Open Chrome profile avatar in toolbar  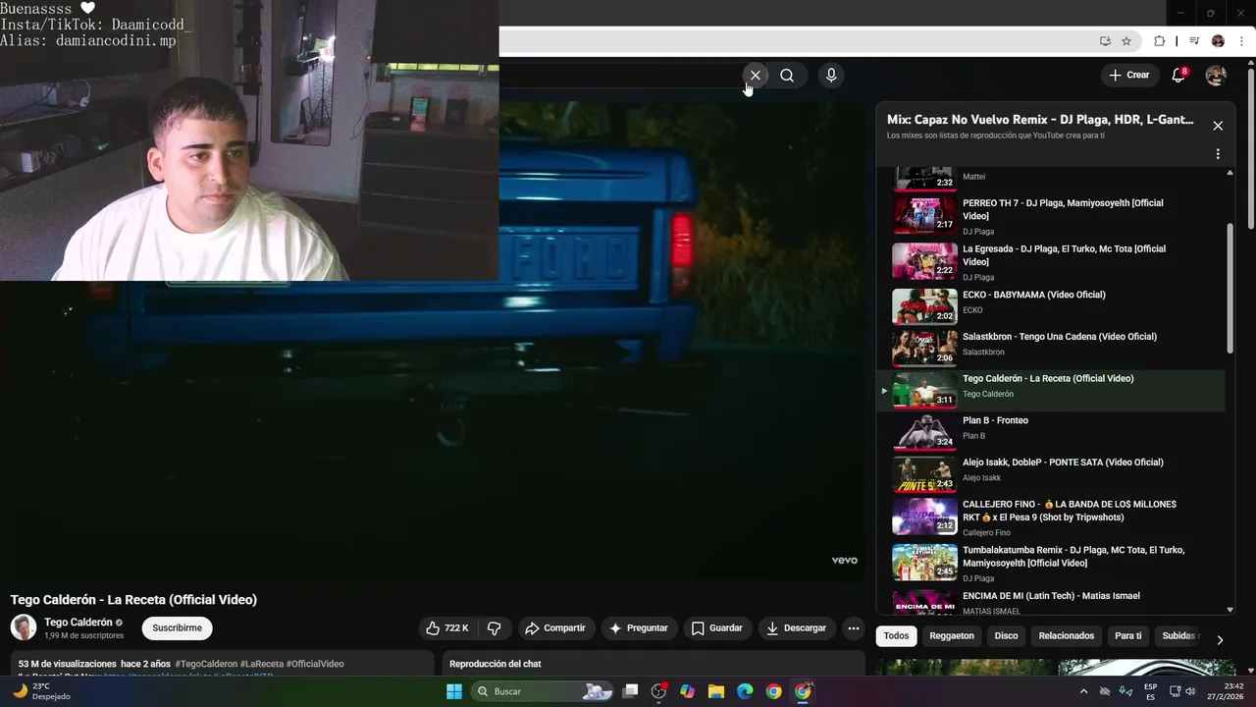1218,41
